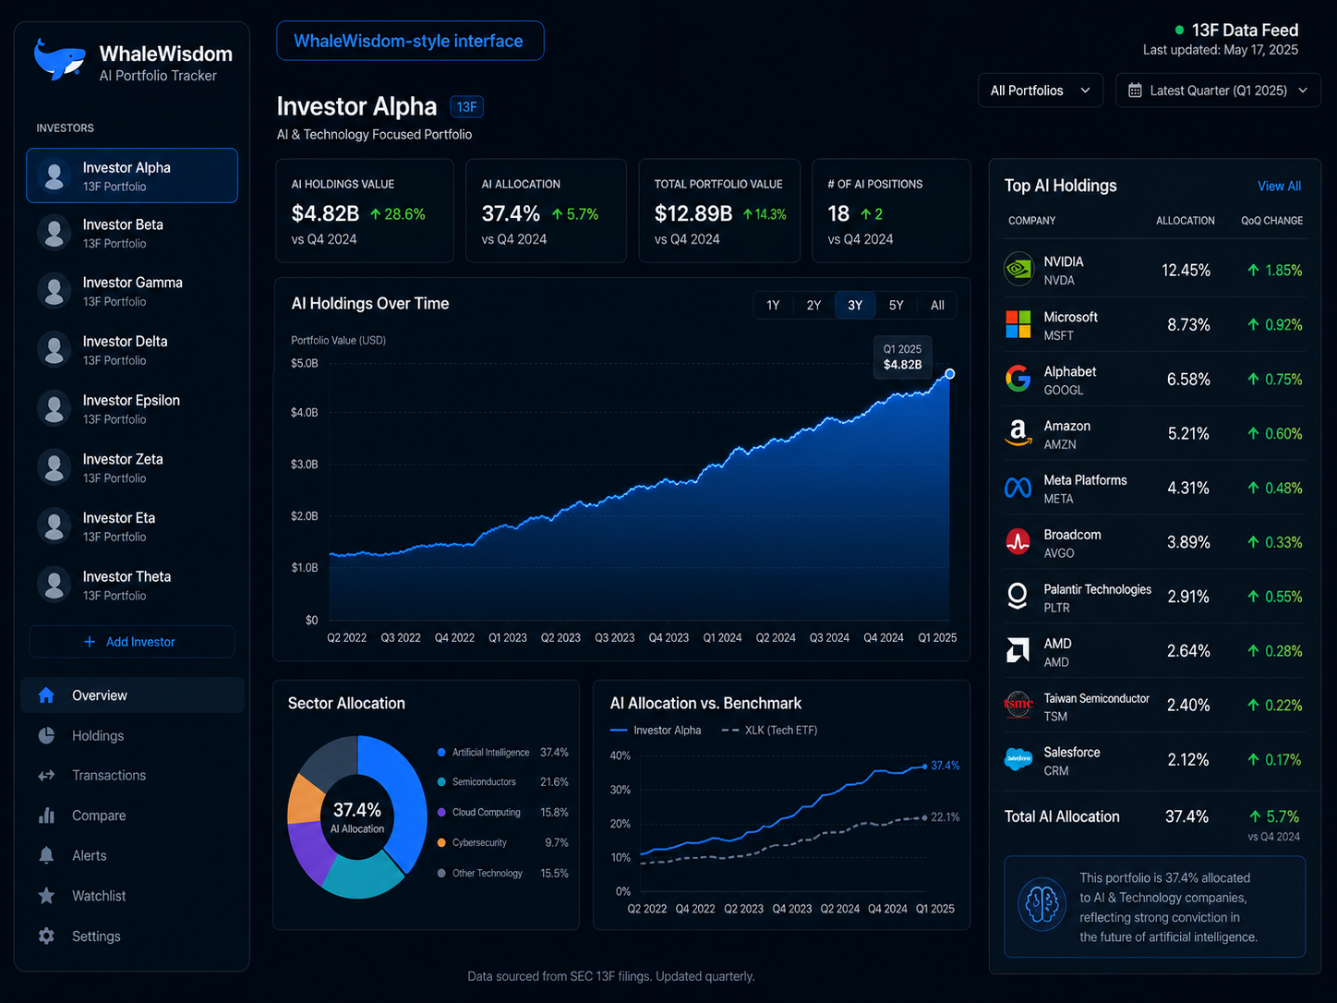Screen dimensions: 1337x1003
Task: Select Investor Epsilon portfolio
Action: coord(132,409)
